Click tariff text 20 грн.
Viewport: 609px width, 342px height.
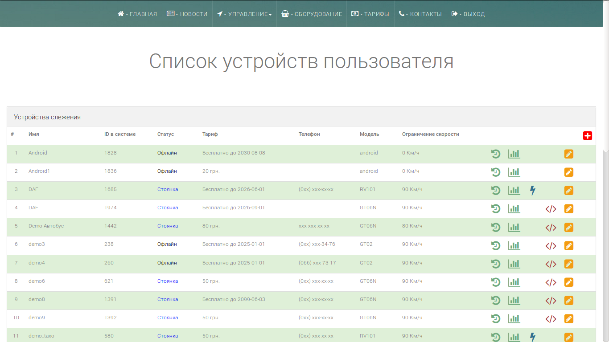click(211, 171)
